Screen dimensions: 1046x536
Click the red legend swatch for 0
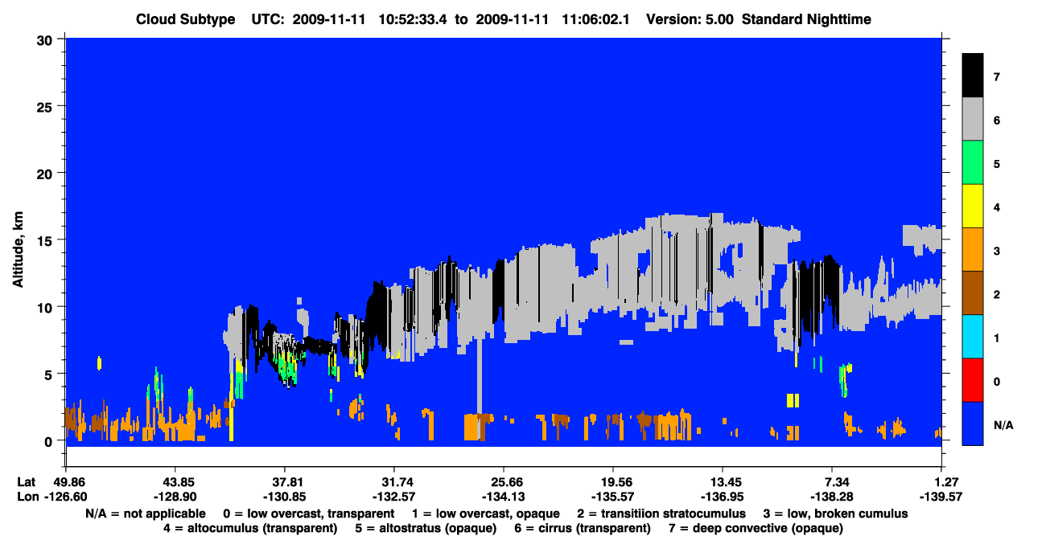point(973,379)
